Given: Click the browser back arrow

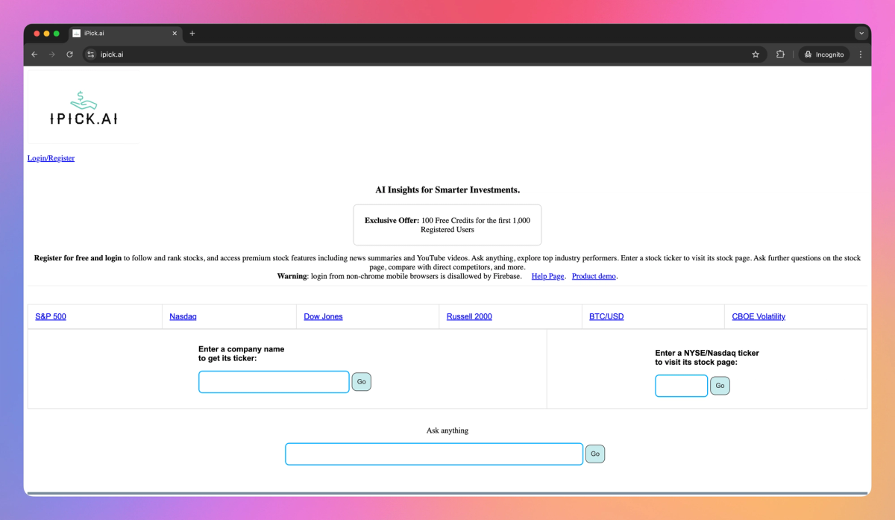Looking at the screenshot, I should point(34,54).
